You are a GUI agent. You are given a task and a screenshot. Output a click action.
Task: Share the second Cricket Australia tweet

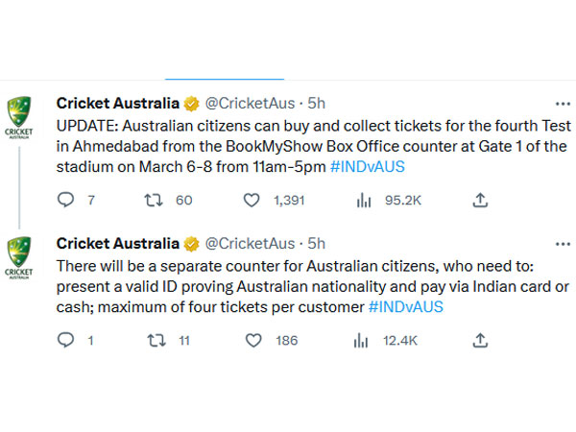[481, 340]
